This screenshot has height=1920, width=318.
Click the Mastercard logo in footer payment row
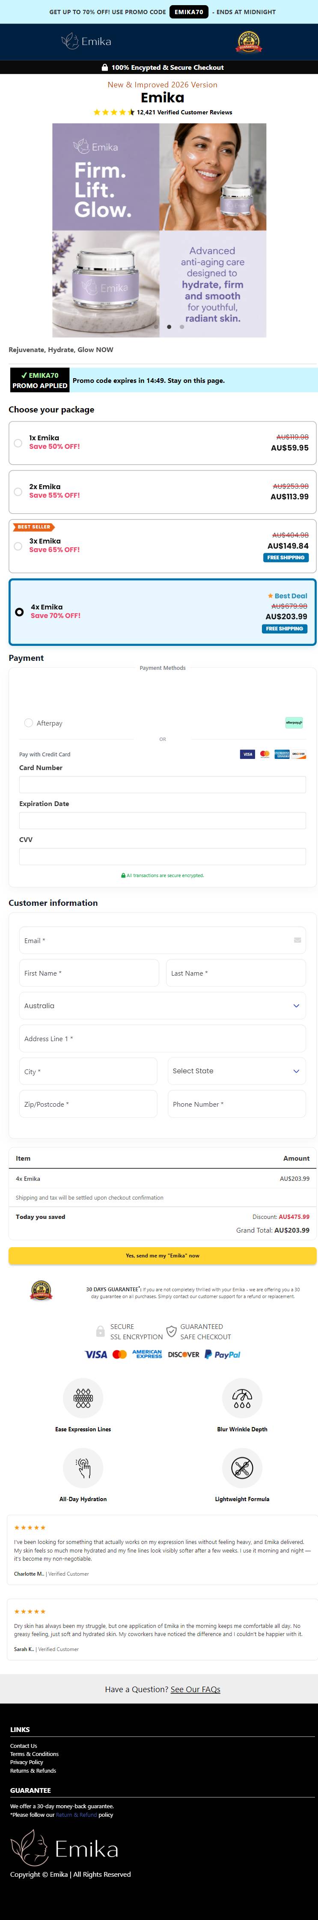click(x=119, y=1354)
